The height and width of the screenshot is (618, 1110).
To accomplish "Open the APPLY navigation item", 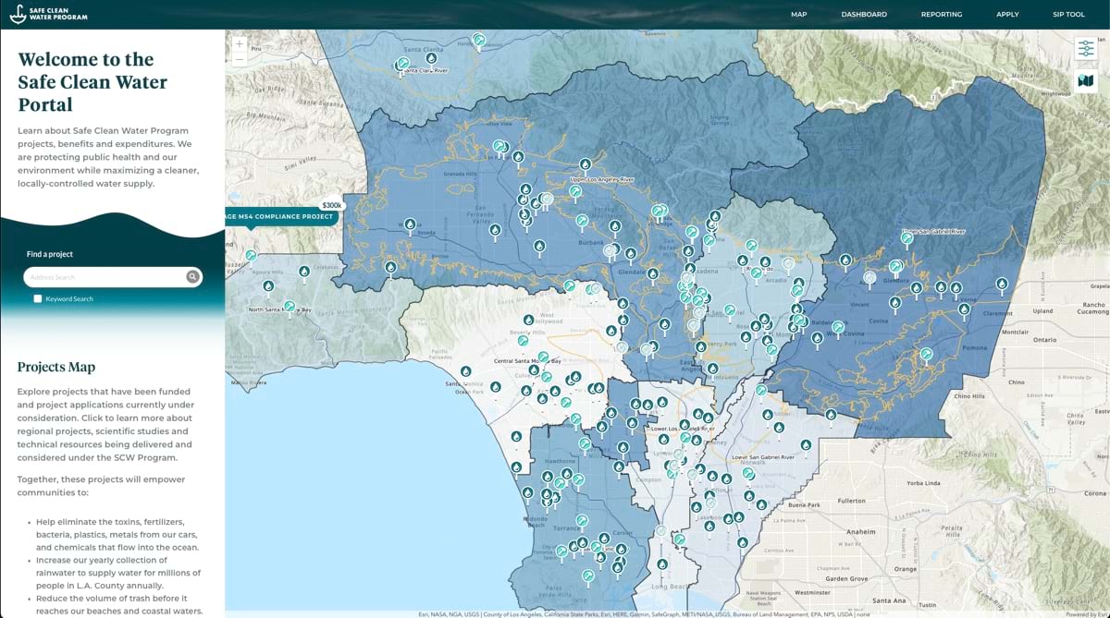I will 1007,14.
